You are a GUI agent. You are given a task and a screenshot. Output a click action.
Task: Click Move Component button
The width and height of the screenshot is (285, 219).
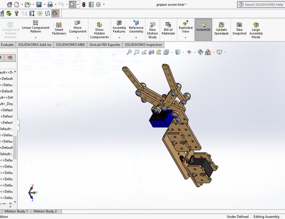coord(78,27)
